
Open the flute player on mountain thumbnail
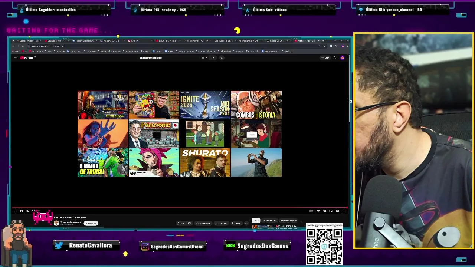[x=256, y=162]
